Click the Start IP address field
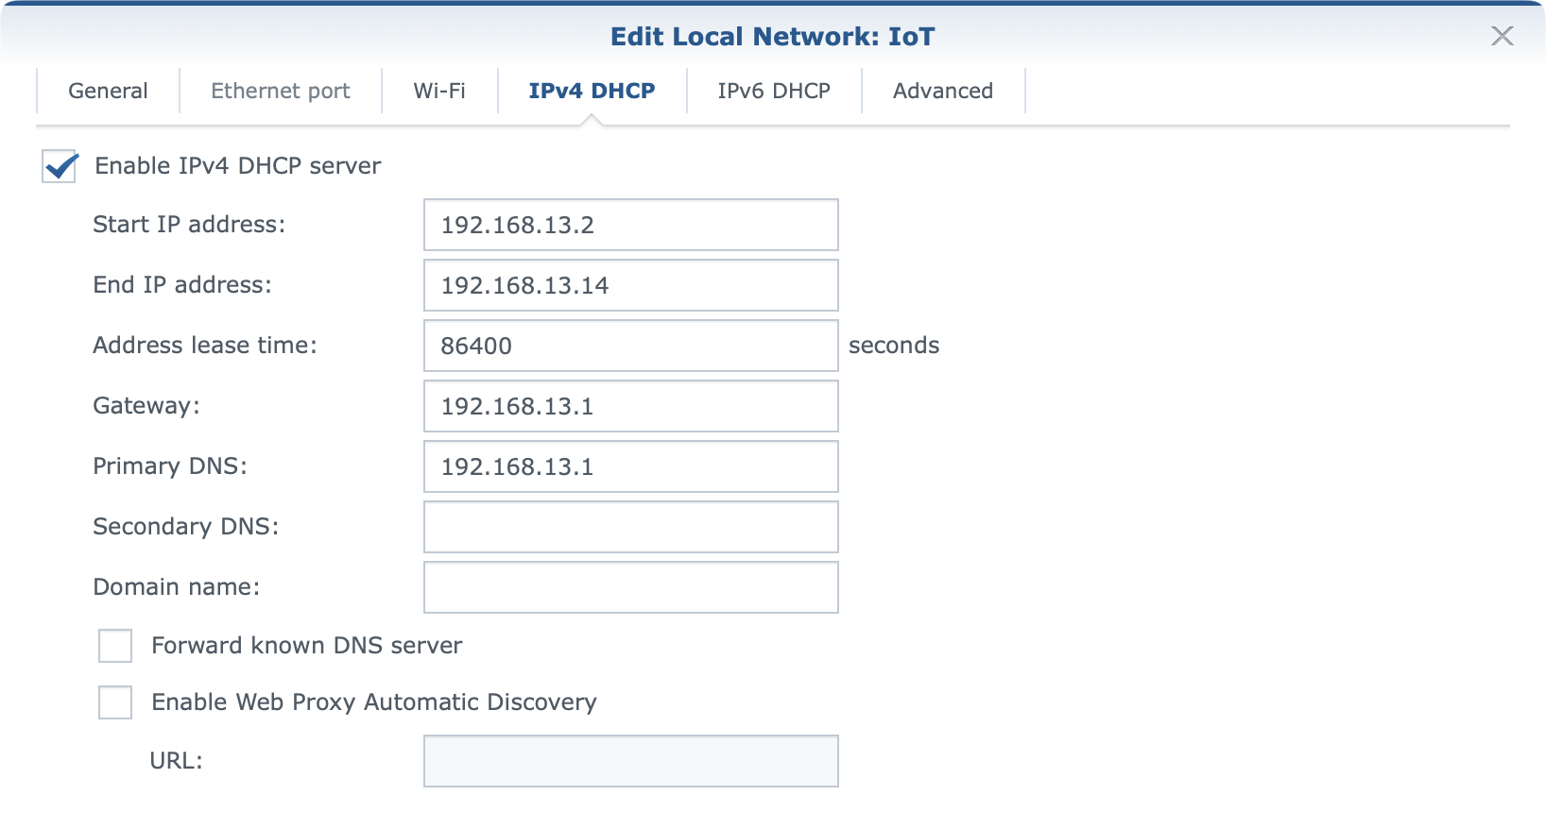Screen dimensions: 1546x829 [630, 225]
